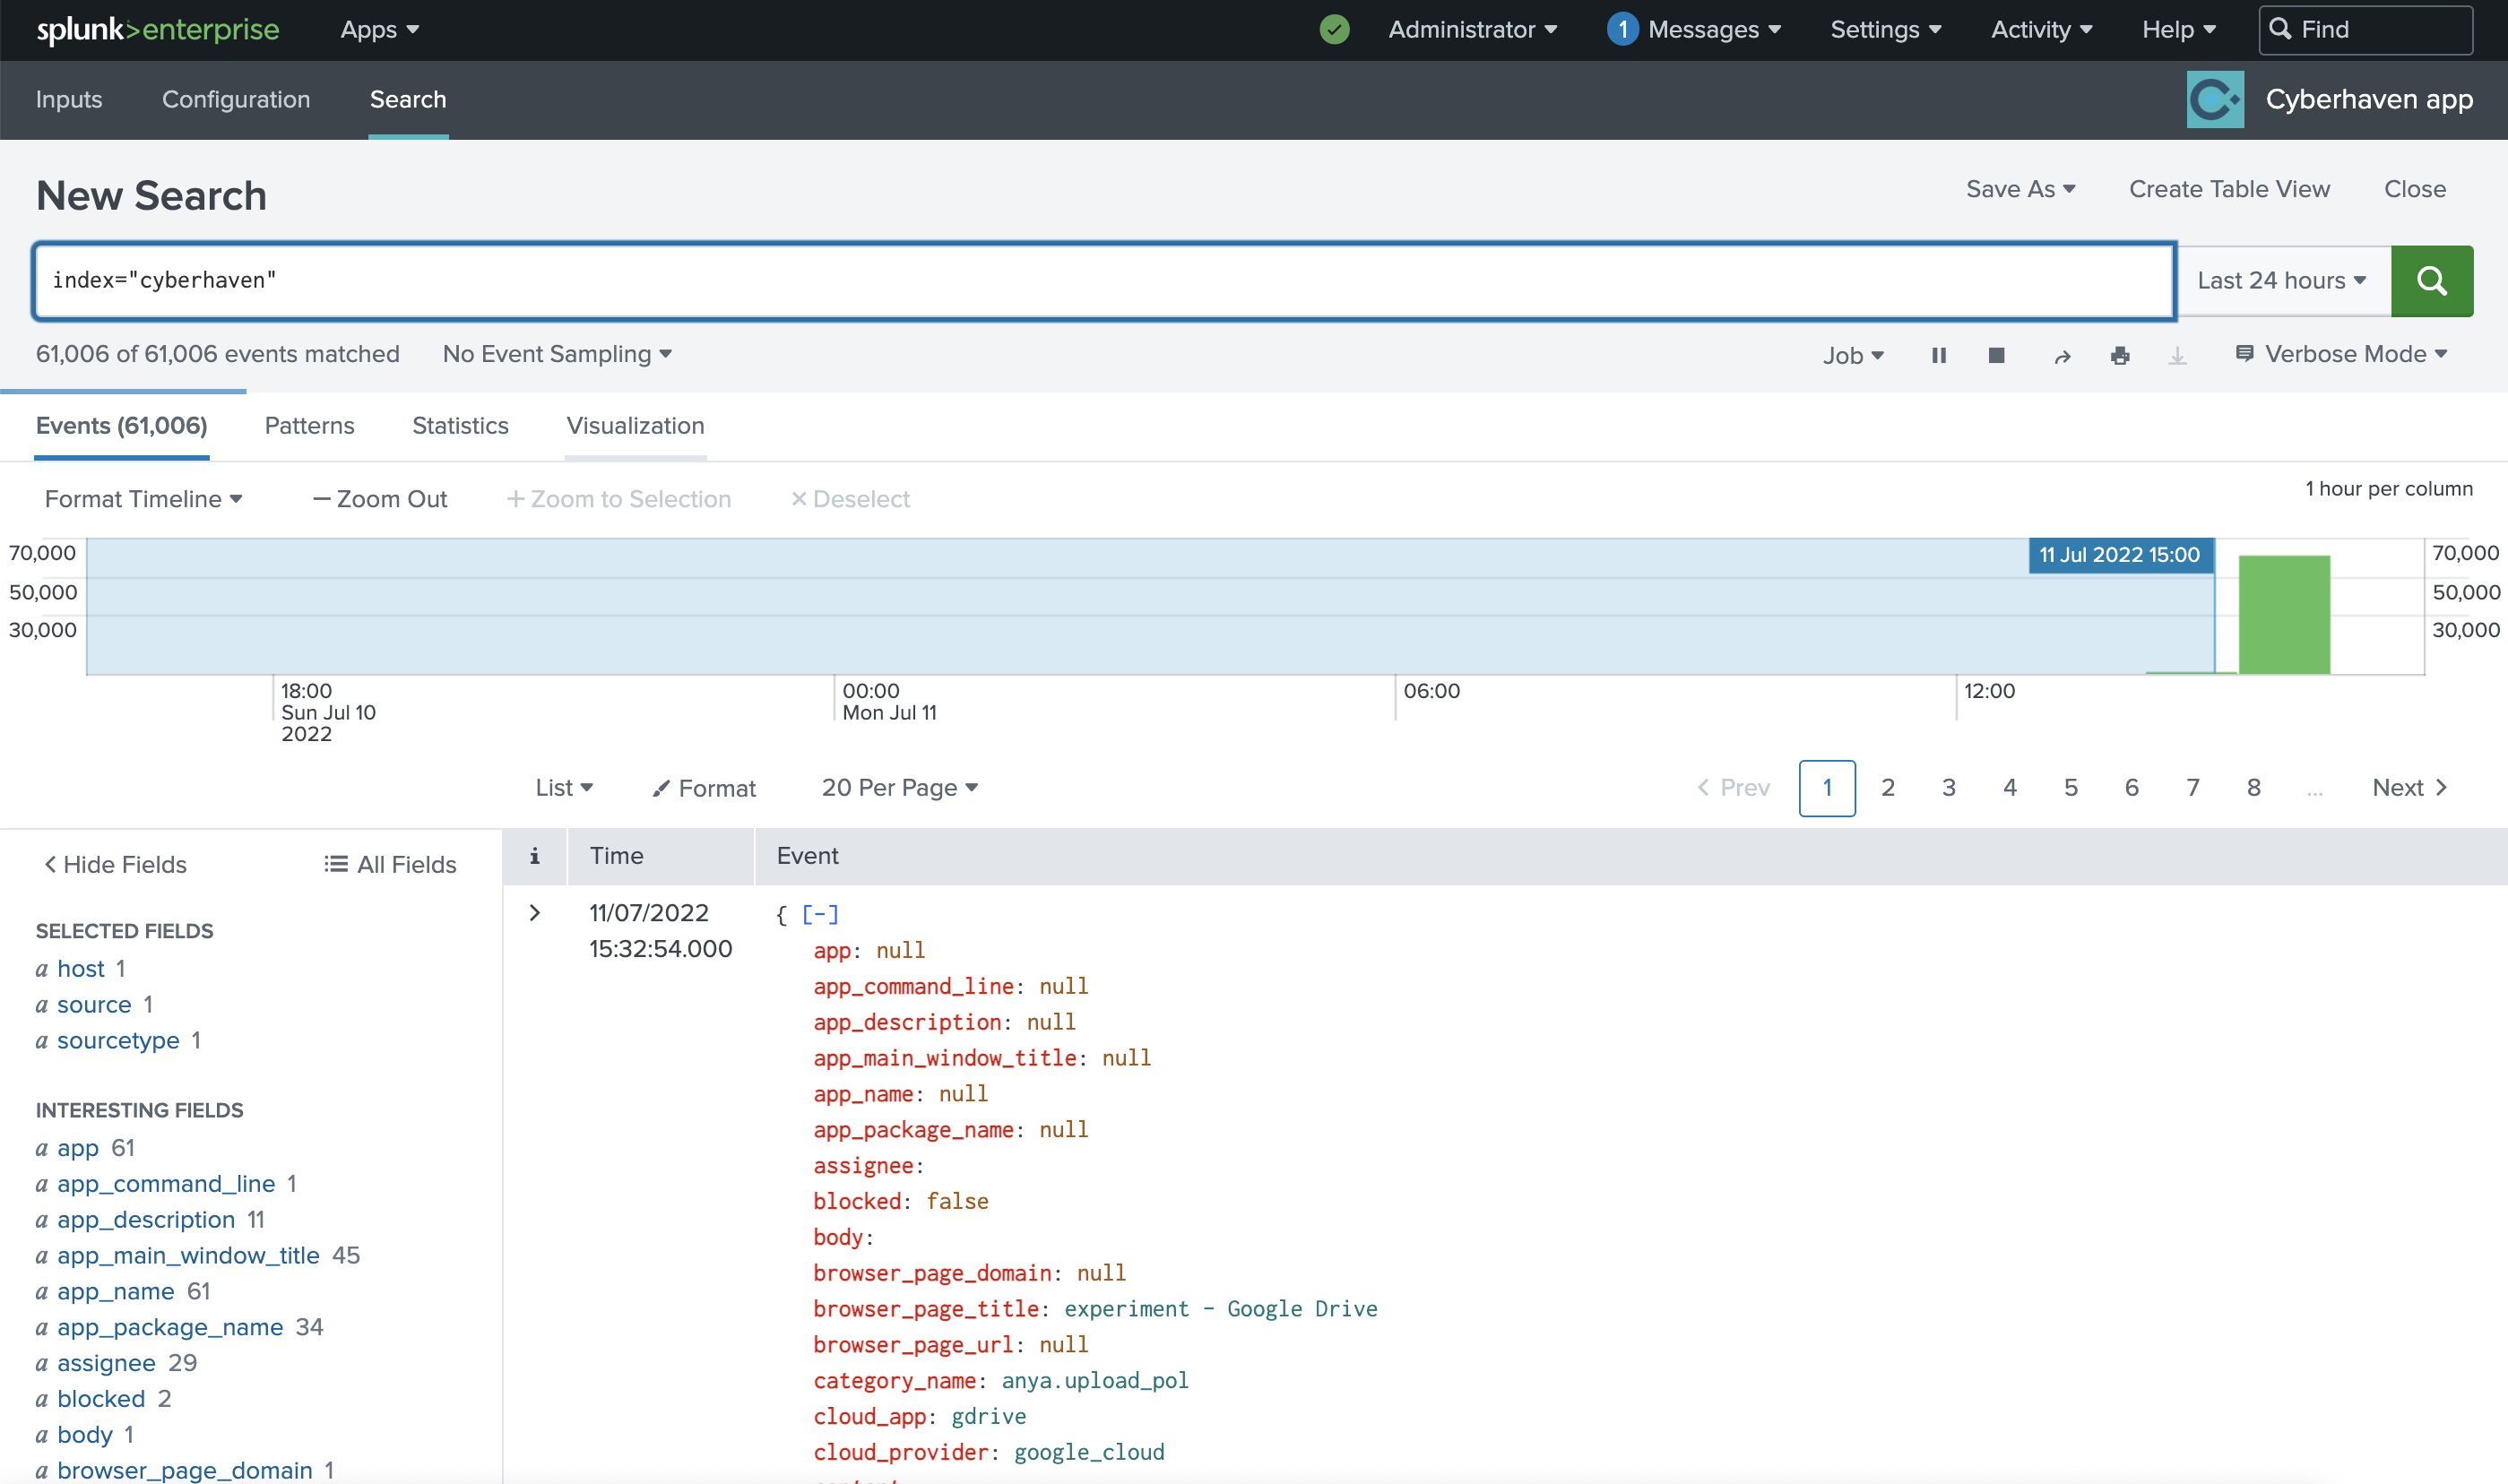The width and height of the screenshot is (2508, 1484).
Task: Click the green health status checkmark icon
Action: tap(1334, 30)
